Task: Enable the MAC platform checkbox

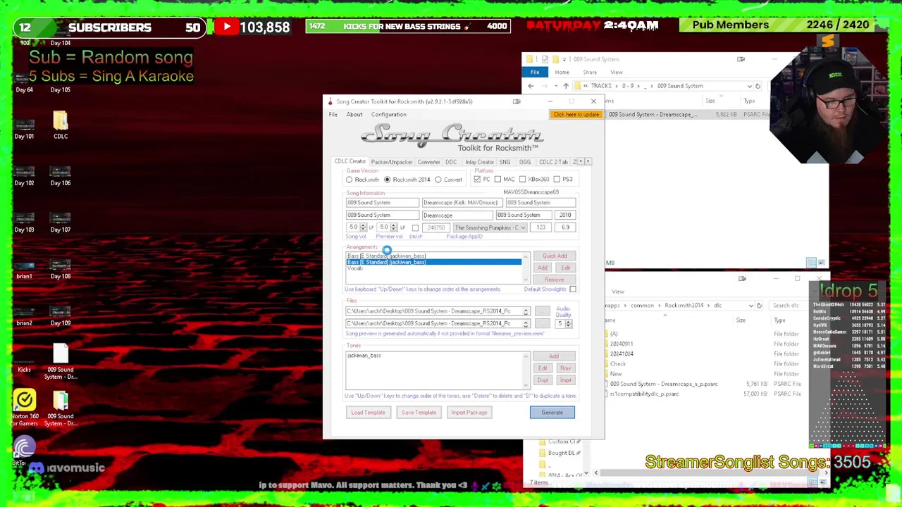Action: point(498,180)
